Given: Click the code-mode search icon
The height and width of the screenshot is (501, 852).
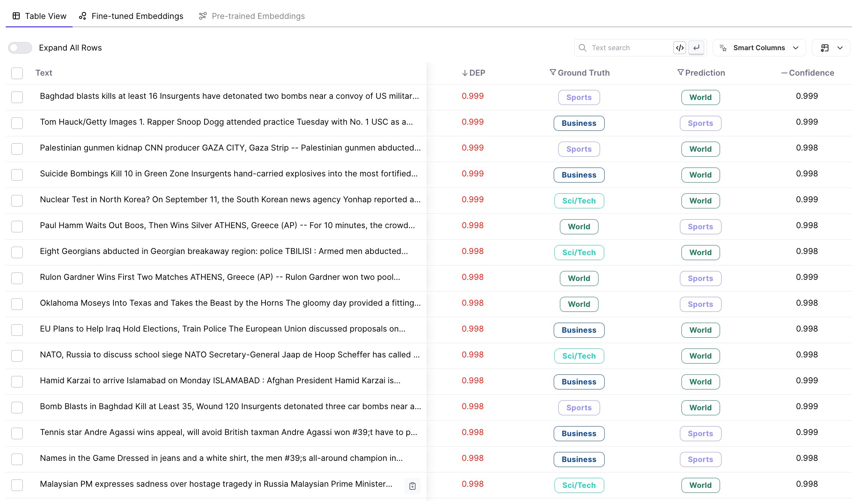Looking at the screenshot, I should point(680,48).
